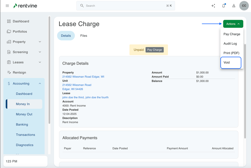This screenshot has width=251, height=168.
Task: Open Rentsign from the sidebar
Action: [x=19, y=73]
